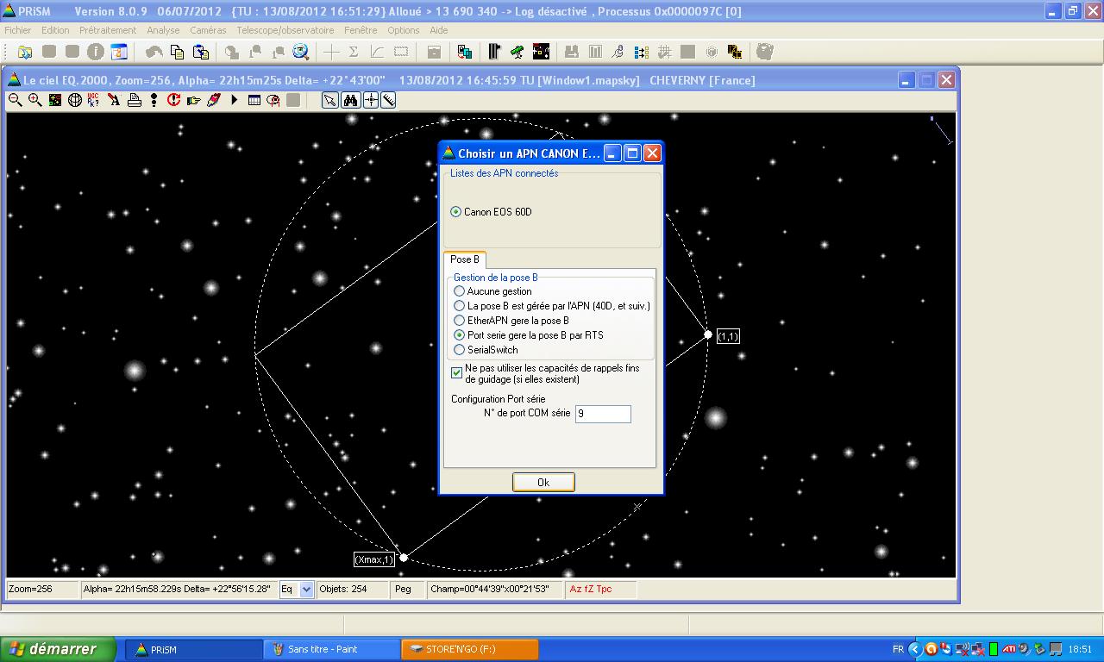Click the printer icon in sky chart toolbar

(135, 100)
